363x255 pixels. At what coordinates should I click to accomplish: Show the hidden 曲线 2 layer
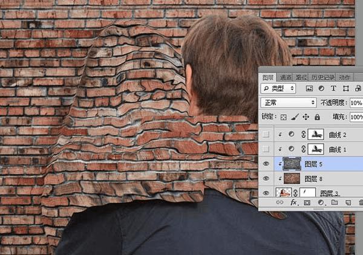pyautogui.click(x=266, y=134)
